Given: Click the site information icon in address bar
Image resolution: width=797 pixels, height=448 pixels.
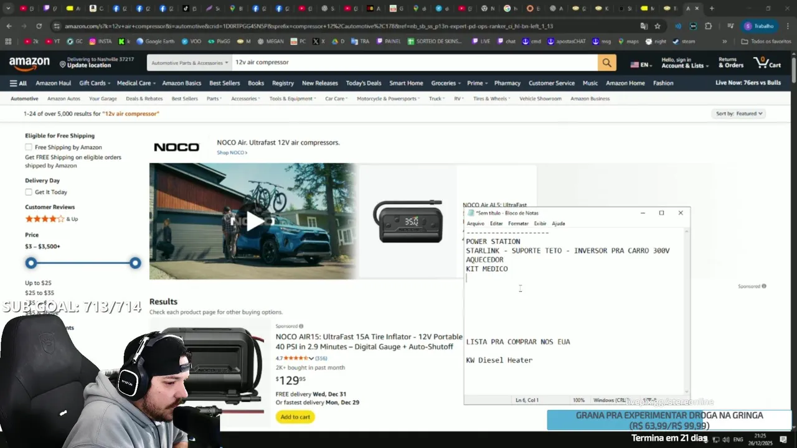Looking at the screenshot, I should point(57,26).
